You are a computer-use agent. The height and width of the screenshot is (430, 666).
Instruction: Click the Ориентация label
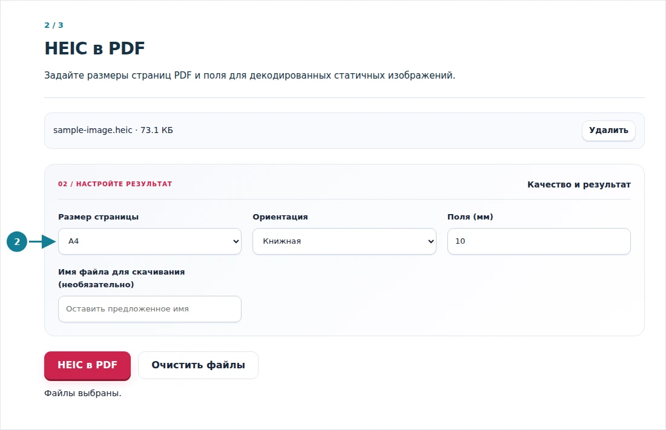pyautogui.click(x=280, y=217)
